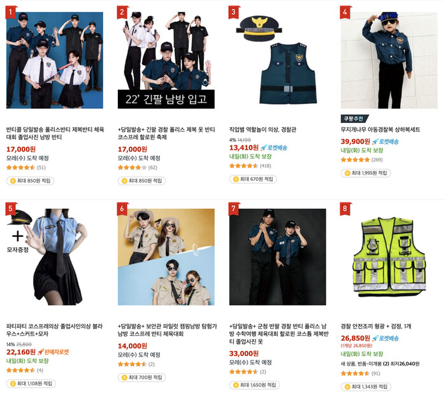
Task: Click the 최대 1,995원 적립 coin badge
Action: [366, 173]
